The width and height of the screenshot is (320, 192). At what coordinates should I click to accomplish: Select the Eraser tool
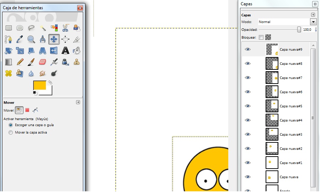[x=42, y=62]
